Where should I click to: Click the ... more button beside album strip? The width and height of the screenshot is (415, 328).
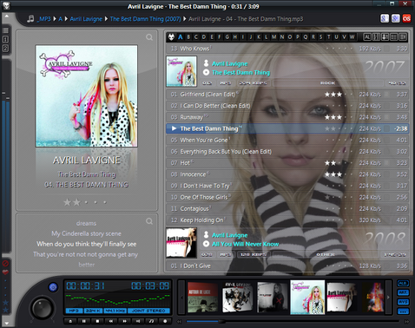(x=403, y=312)
